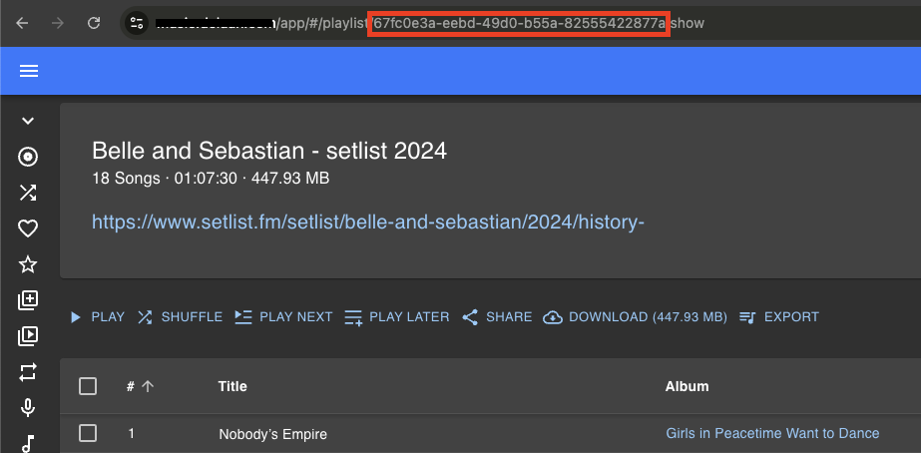Collapse the Albums section chevron in sidebar

(x=28, y=121)
